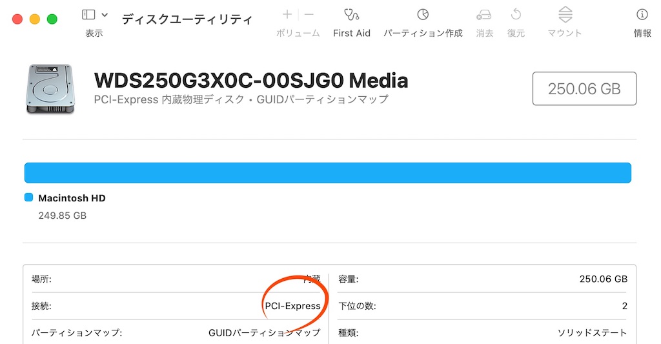Screen dimensions: 661x344
Task: Click the green zoom window button
Action: point(52,19)
